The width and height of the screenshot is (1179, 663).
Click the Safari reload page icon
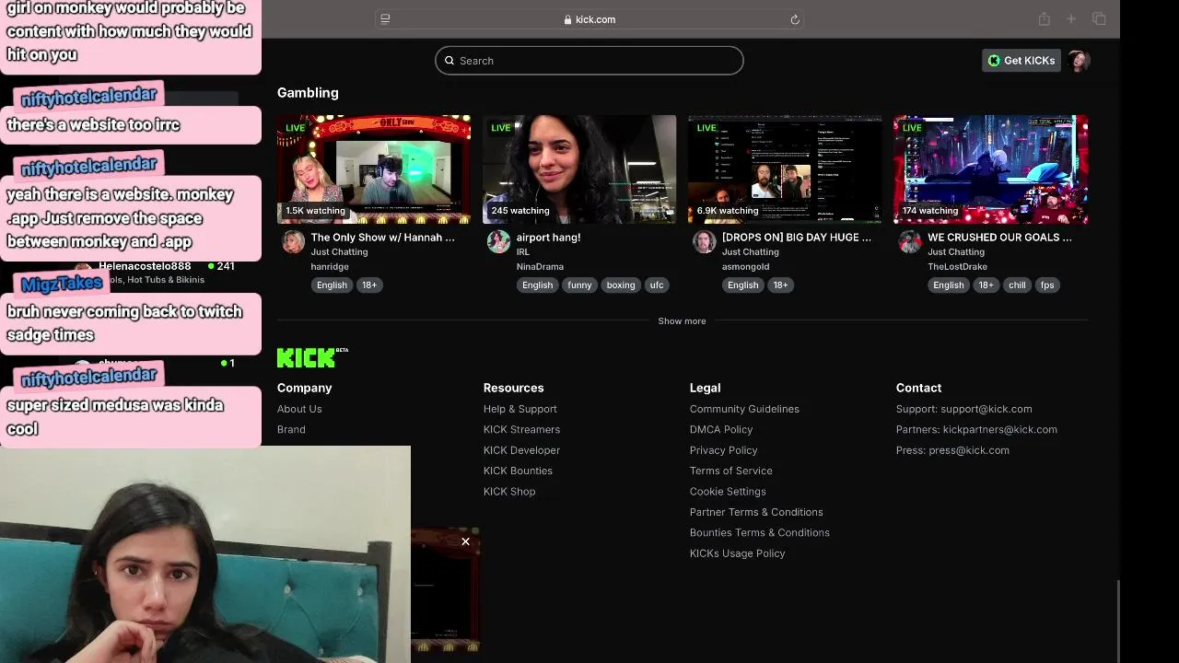[795, 19]
